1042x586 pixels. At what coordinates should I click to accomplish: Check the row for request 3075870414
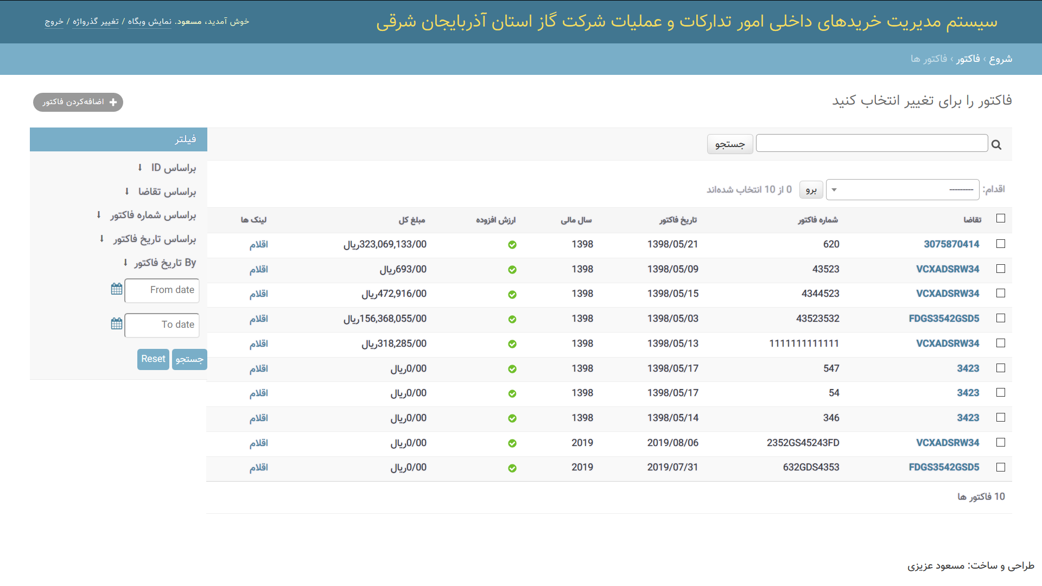click(x=1001, y=244)
